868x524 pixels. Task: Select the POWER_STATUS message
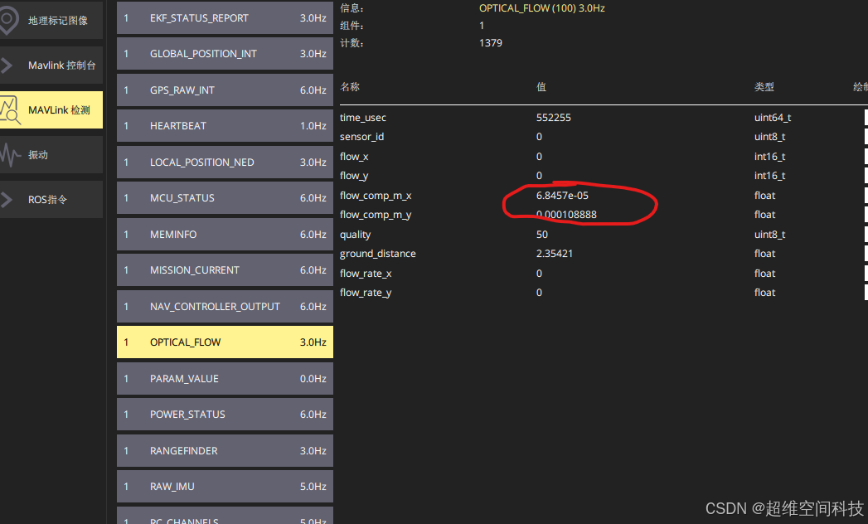[x=225, y=414]
